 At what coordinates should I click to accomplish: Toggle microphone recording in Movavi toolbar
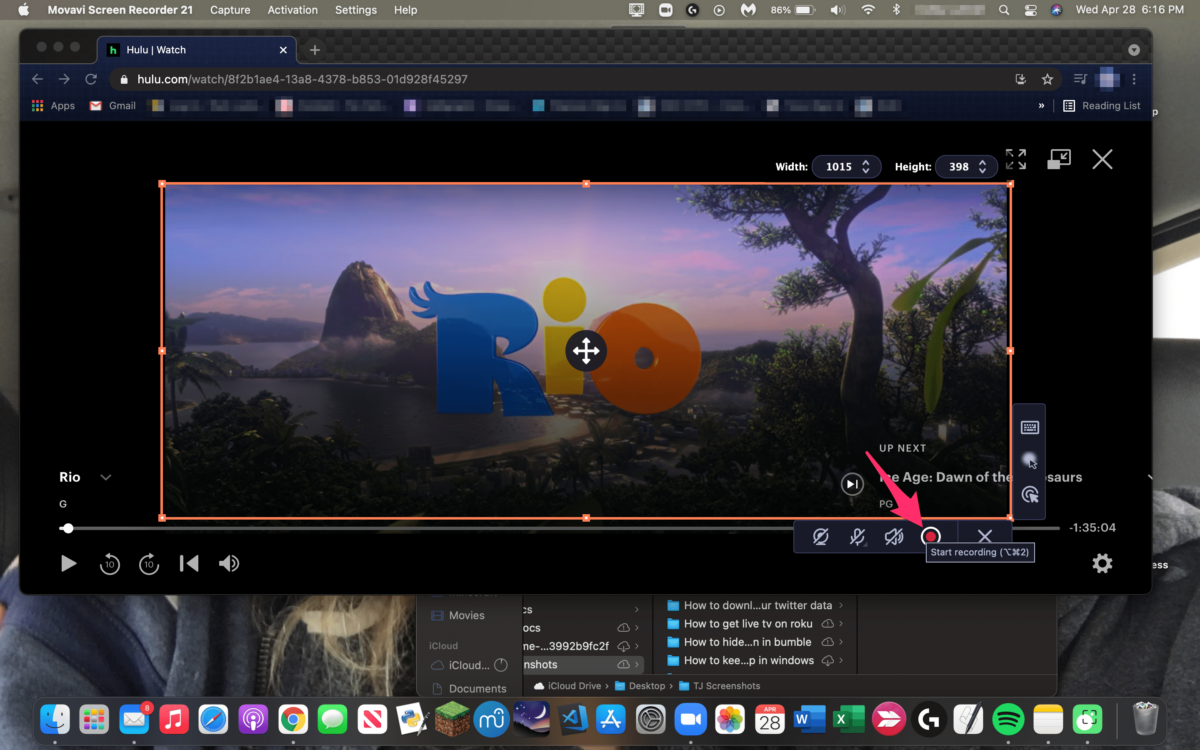tap(857, 536)
